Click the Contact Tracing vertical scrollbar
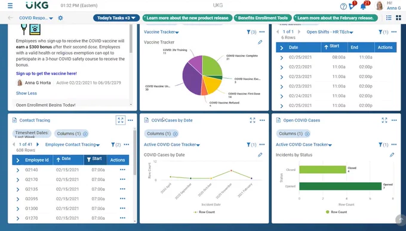 point(135,152)
